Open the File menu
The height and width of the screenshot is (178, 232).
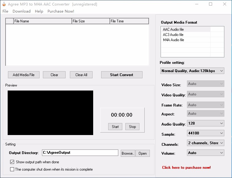tap(5, 11)
